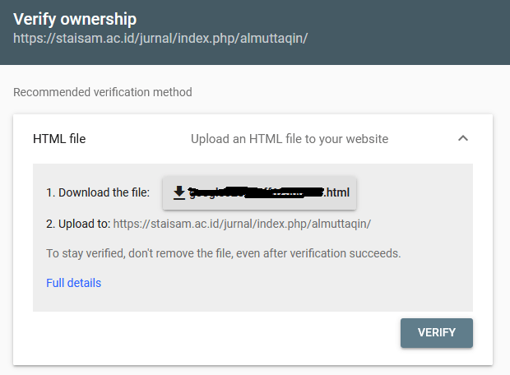Click the step number 1 in instructions
Image resolution: width=510 pixels, height=375 pixels.
click(49, 192)
